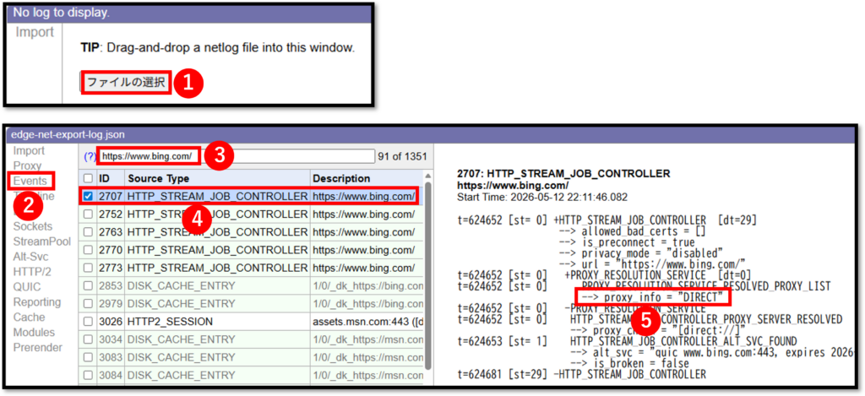Click the ファイルの選択 file chooser button

(126, 82)
